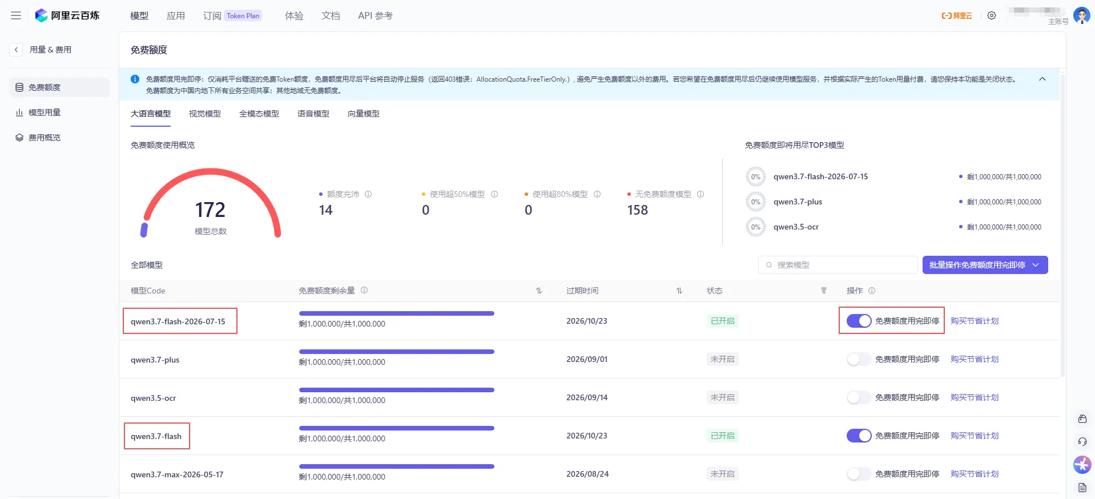Open the floating document icon
The image size is (1095, 499).
[x=1082, y=488]
